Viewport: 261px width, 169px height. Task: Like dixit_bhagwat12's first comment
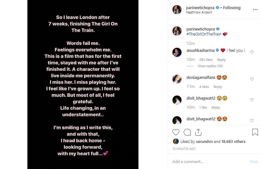[252, 100]
